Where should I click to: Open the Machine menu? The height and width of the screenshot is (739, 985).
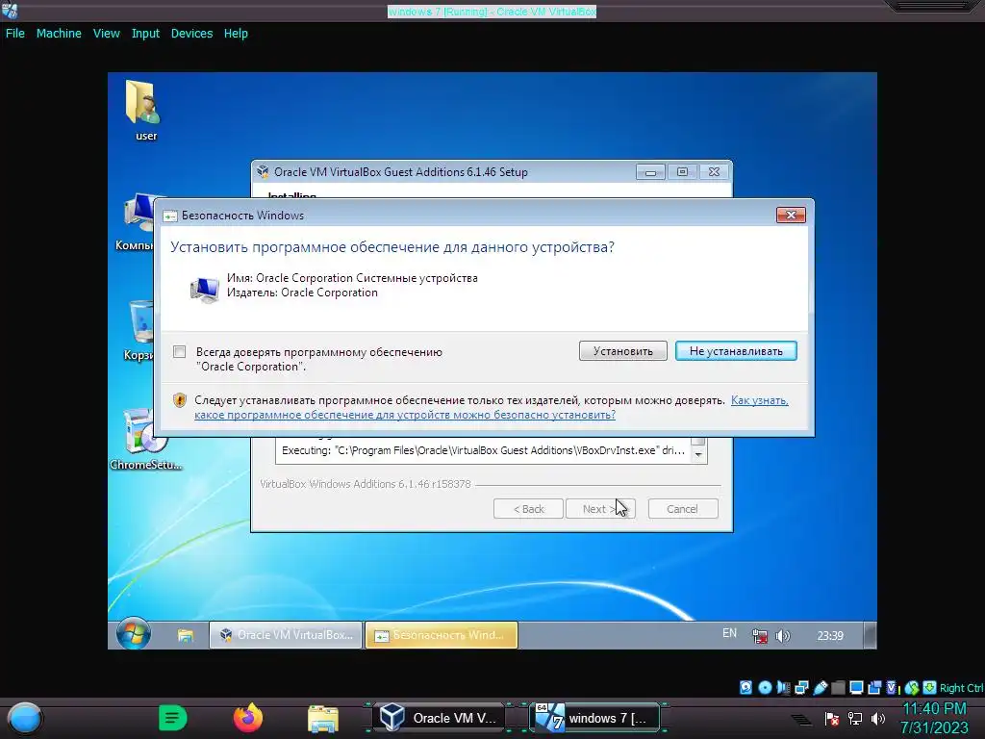point(59,34)
